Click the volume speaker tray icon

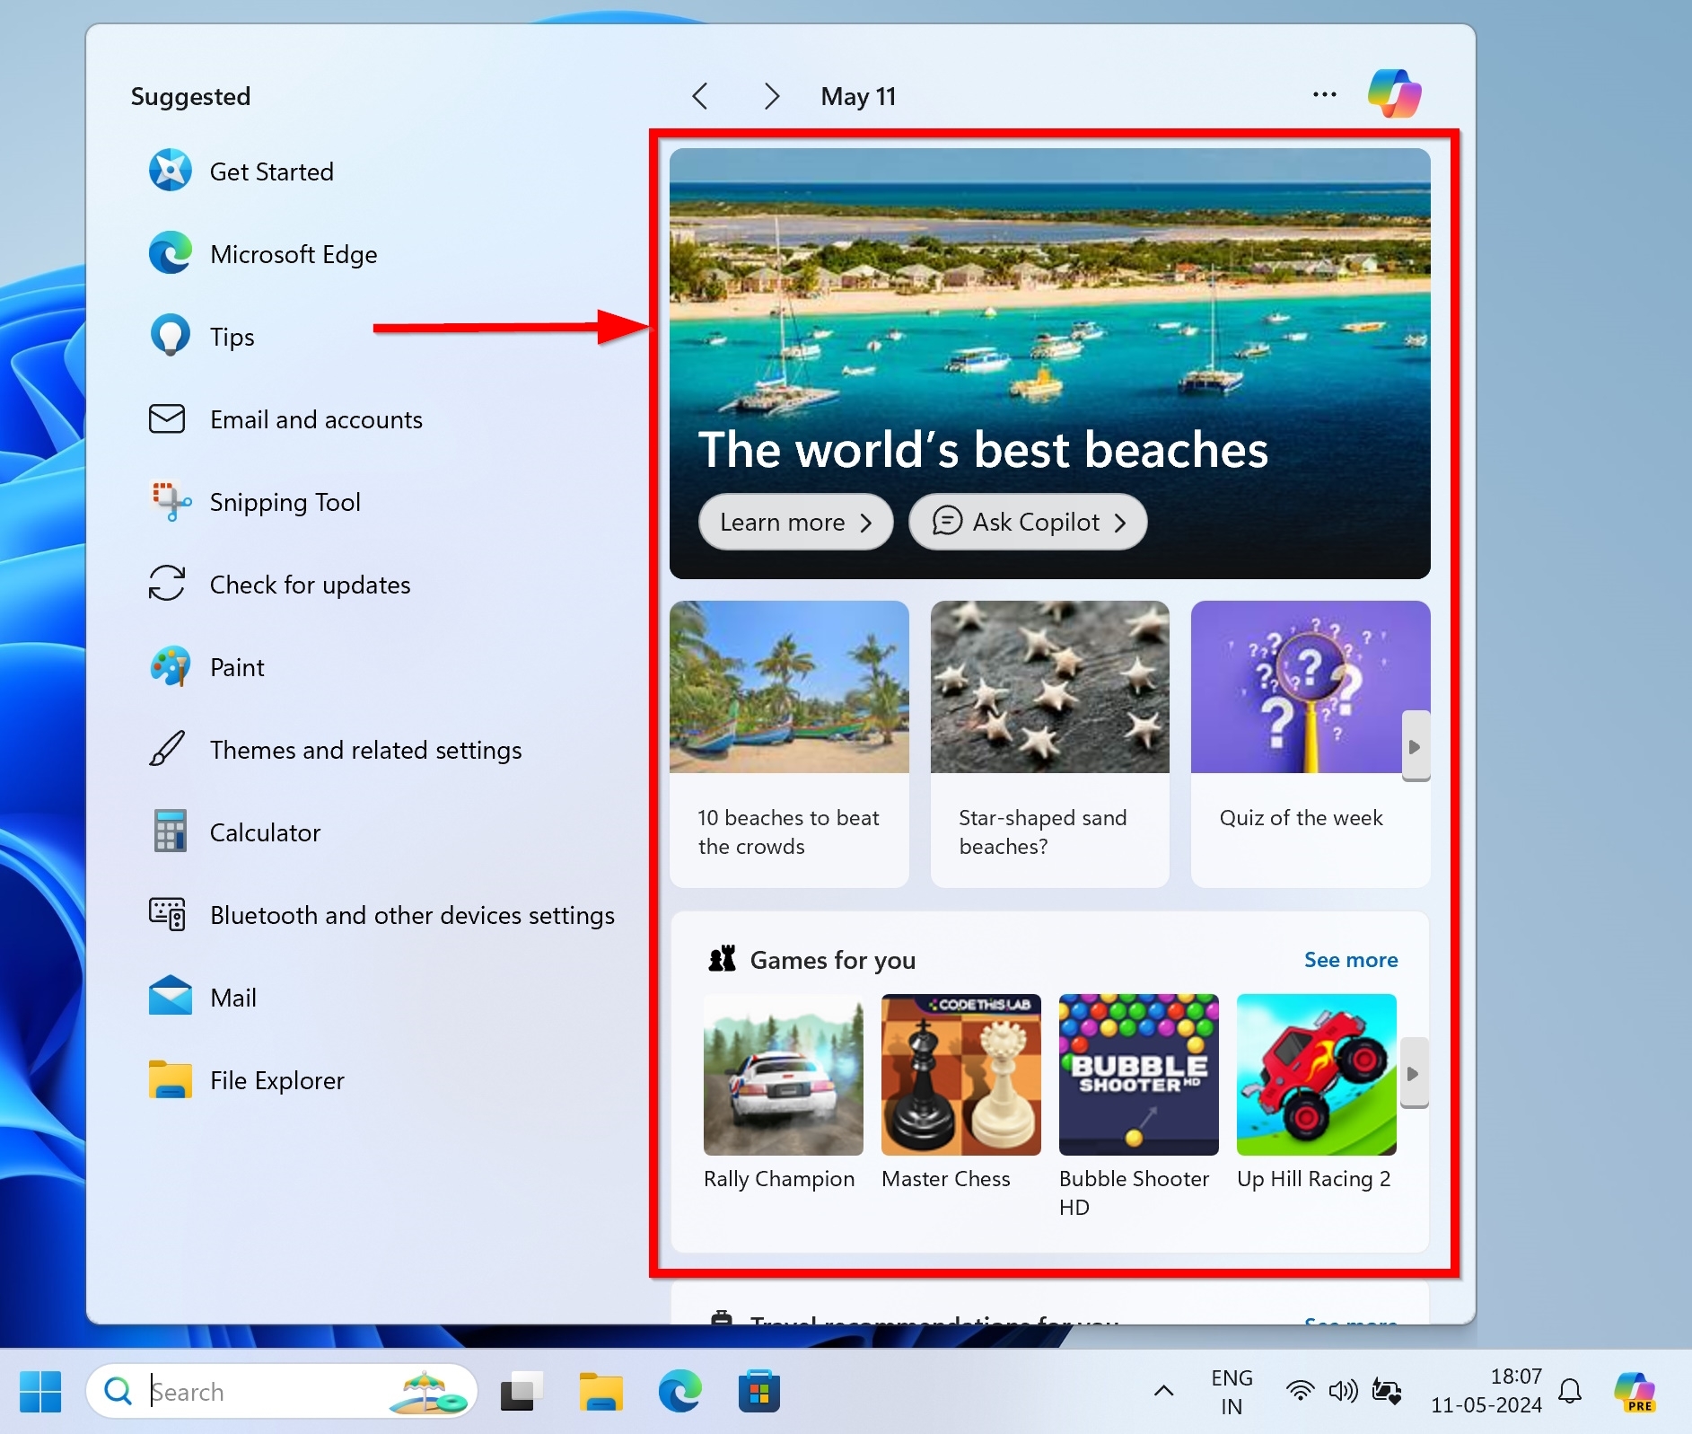click(1344, 1391)
